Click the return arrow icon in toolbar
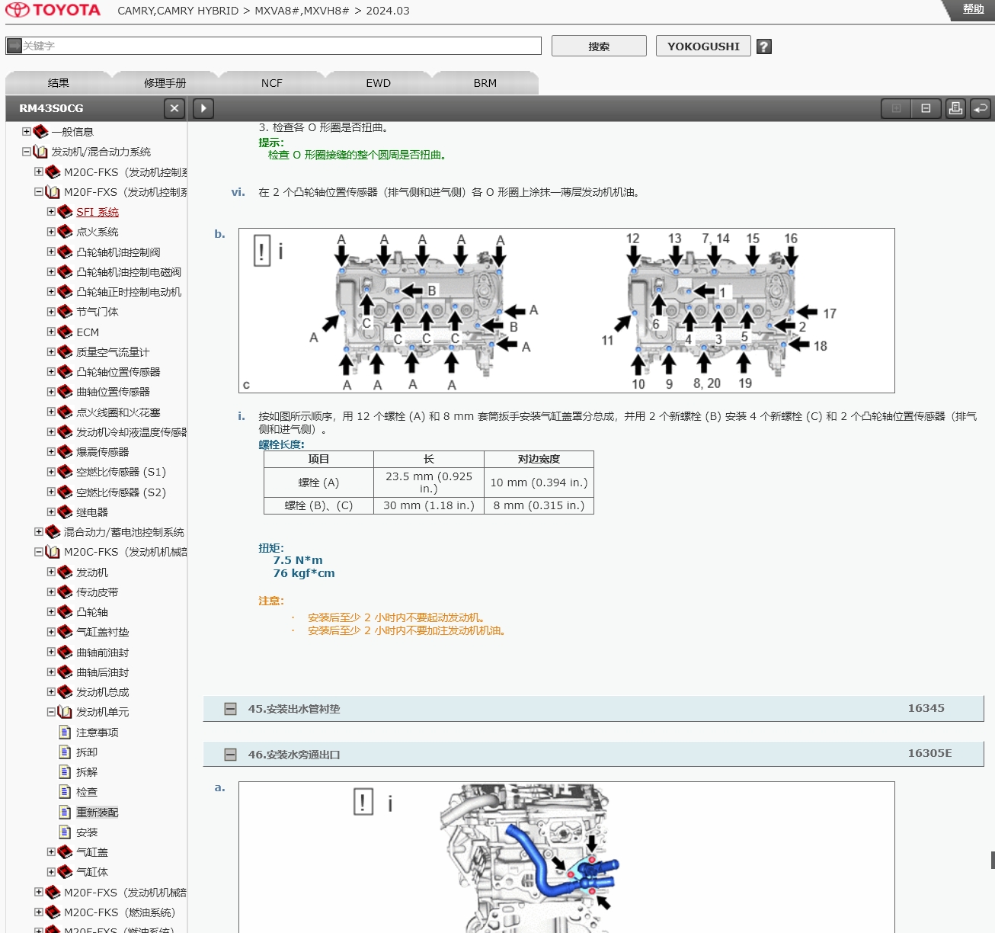The image size is (995, 933). [x=981, y=108]
